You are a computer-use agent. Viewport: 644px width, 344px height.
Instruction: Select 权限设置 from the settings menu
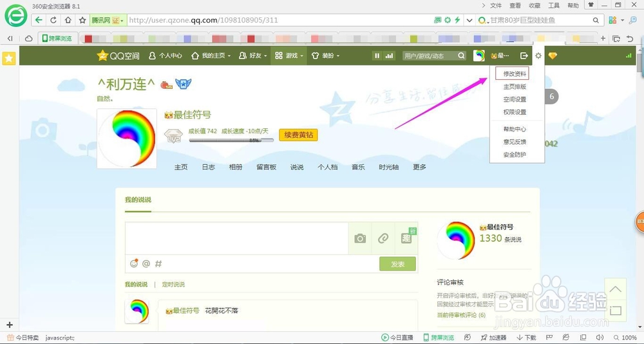pos(515,112)
